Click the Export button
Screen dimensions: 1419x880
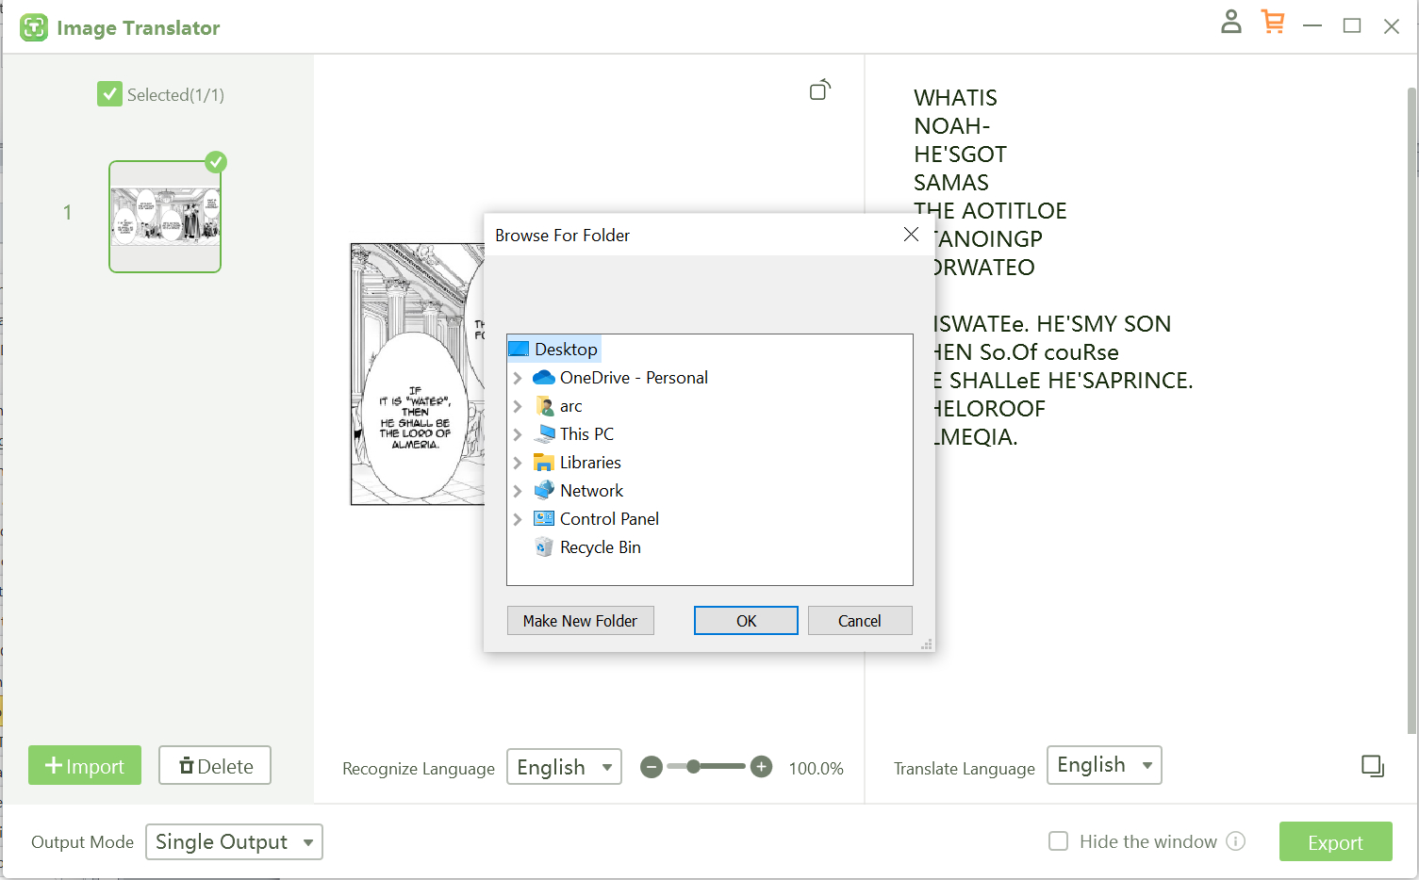pyautogui.click(x=1335, y=841)
